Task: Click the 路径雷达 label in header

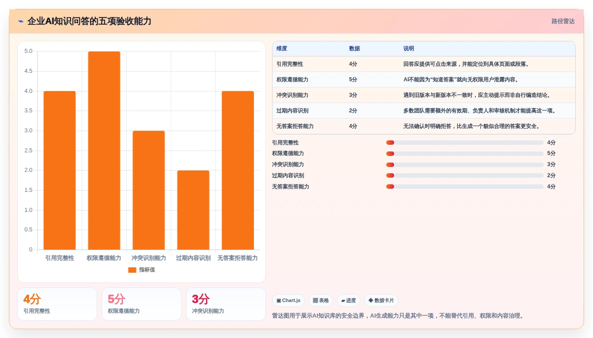Action: point(563,21)
